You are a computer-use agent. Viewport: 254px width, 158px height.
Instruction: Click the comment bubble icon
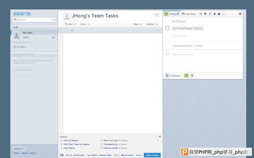(x=167, y=54)
